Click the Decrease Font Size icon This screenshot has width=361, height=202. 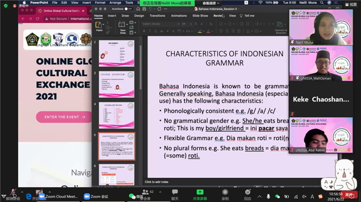point(202,24)
